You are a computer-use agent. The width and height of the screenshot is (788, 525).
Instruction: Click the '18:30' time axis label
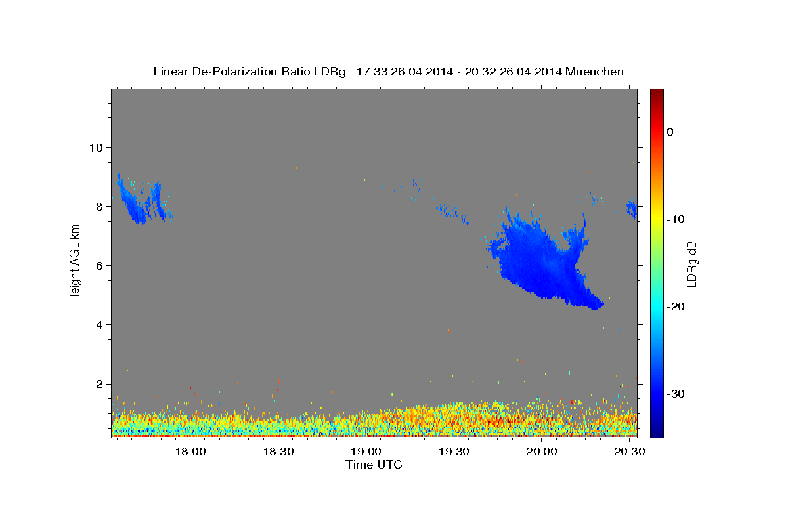point(278,452)
